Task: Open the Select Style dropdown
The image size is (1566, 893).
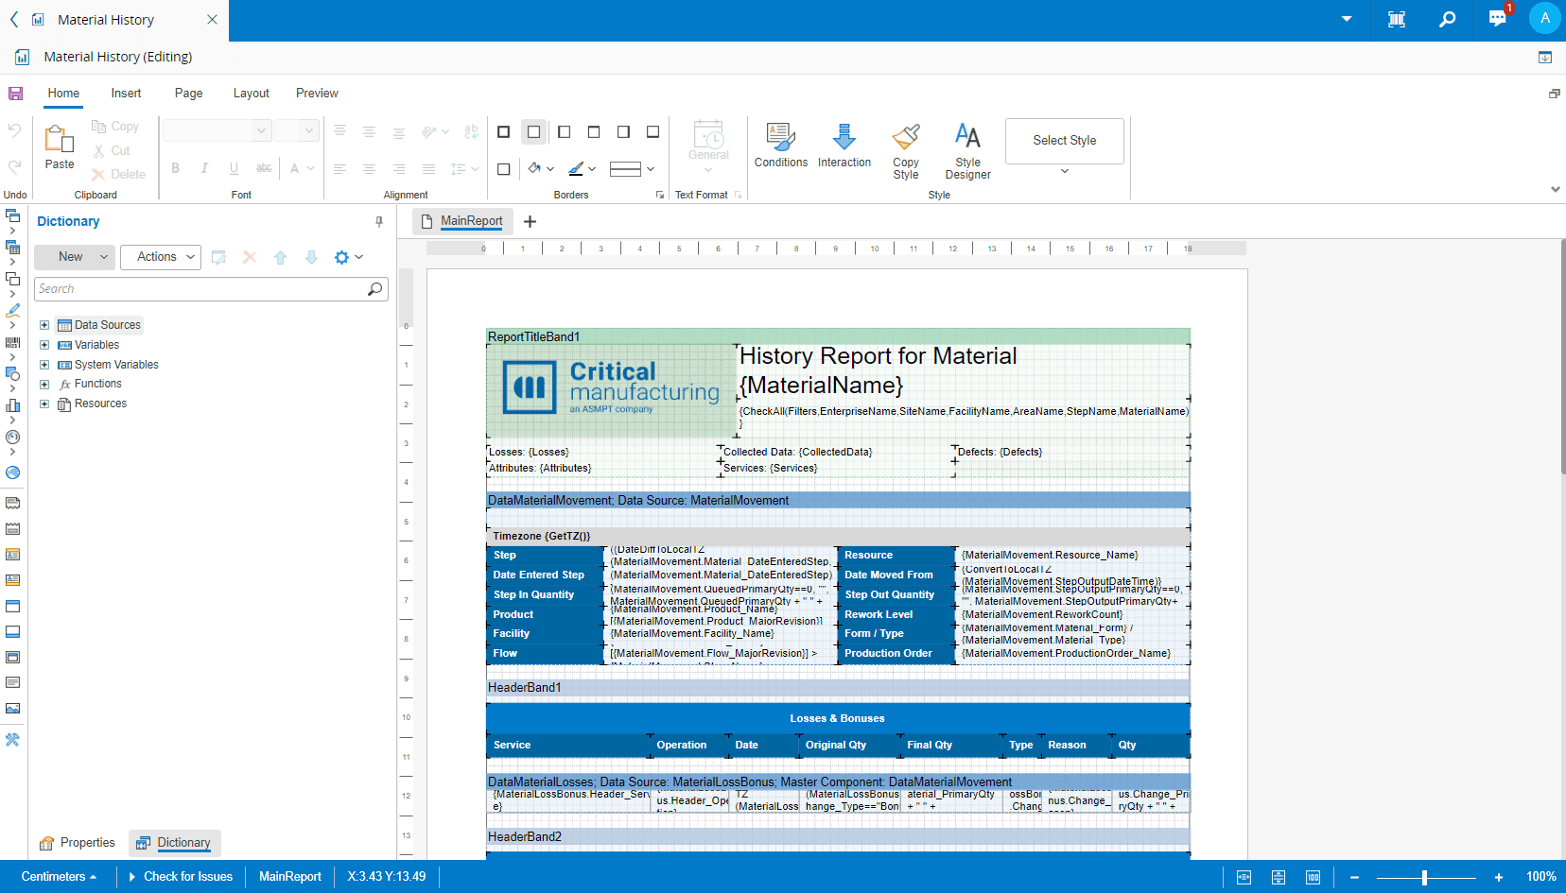Action: tap(1064, 171)
